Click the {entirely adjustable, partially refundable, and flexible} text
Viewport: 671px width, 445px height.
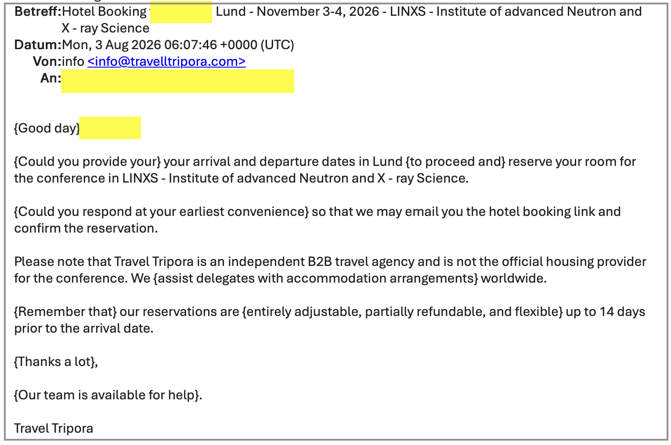coord(402,312)
